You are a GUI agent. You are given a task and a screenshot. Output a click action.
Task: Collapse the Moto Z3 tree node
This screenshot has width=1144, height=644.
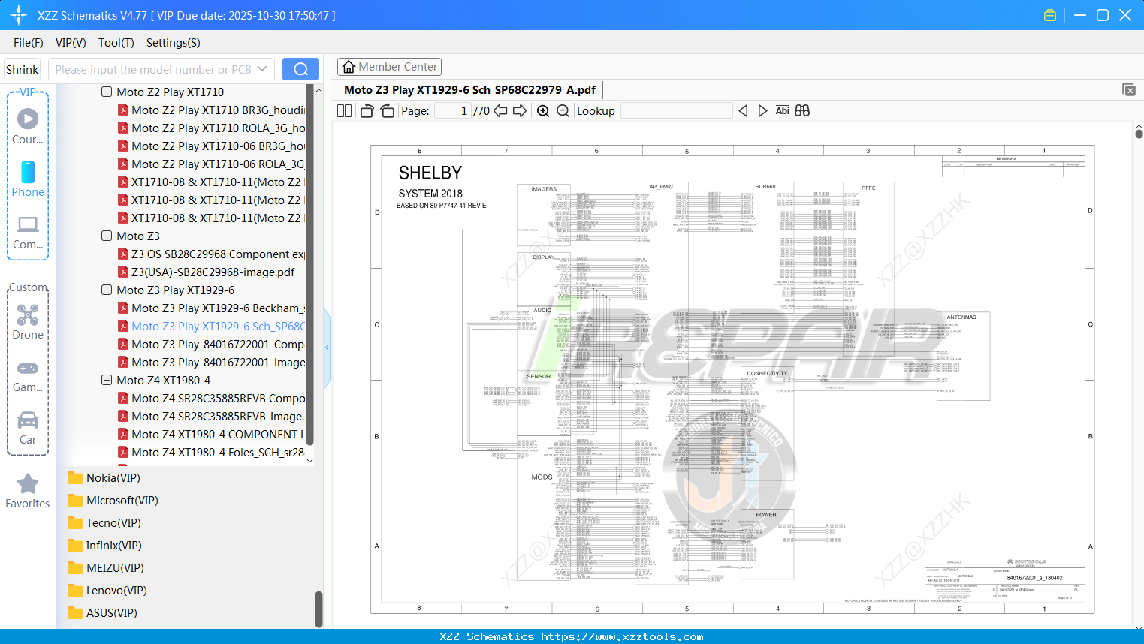click(107, 236)
